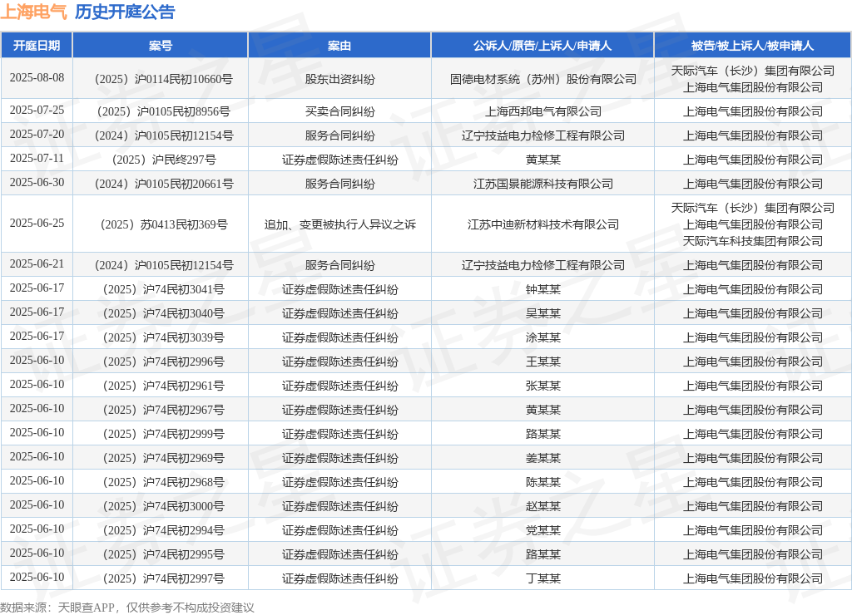This screenshot has width=852, height=615.
Task: Click plaintiff 上海西邦电气有限公司
Action: tap(542, 112)
